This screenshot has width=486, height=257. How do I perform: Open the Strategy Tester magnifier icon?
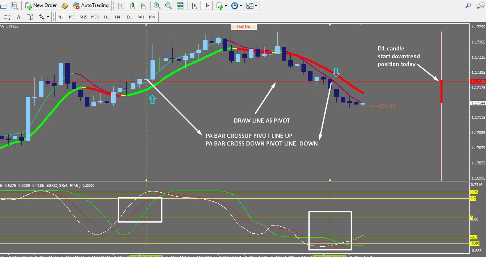point(14,5)
